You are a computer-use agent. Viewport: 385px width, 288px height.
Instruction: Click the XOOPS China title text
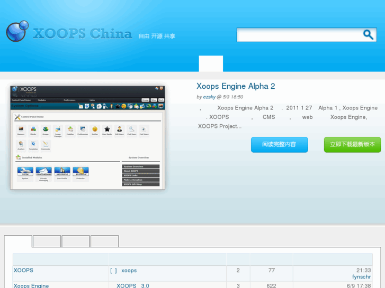pyautogui.click(x=83, y=34)
